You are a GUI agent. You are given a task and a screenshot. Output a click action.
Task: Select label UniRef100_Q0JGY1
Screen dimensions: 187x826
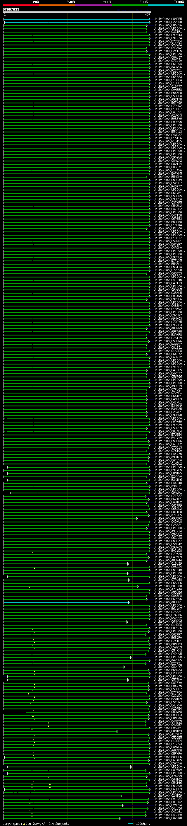coord(168,112)
